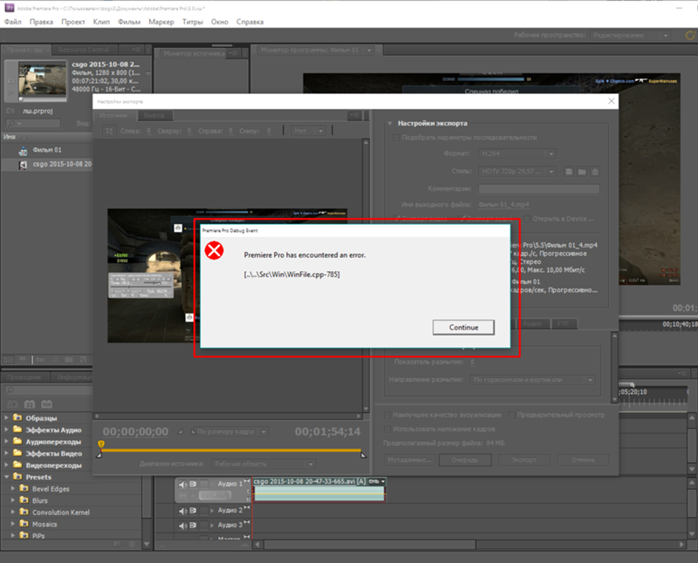Switch to the Вывод tab

[x=154, y=115]
